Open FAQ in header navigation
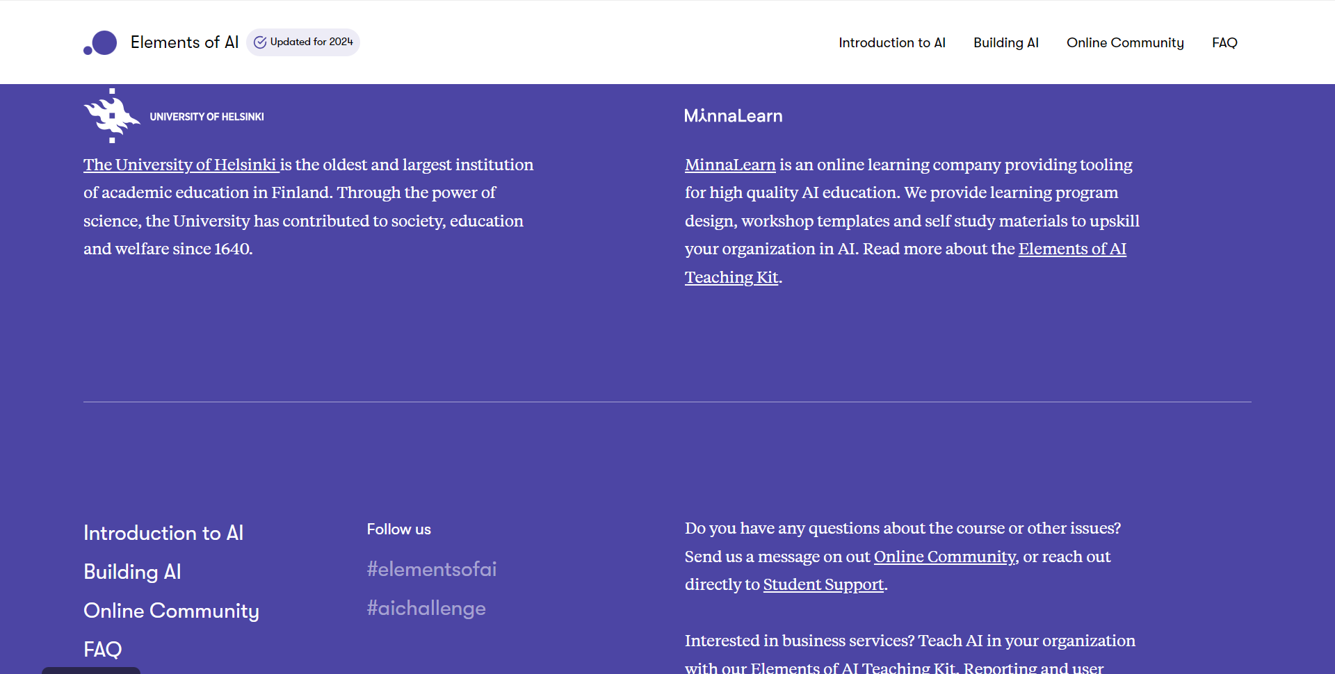Screen dimensions: 1335x674 (x=1224, y=42)
